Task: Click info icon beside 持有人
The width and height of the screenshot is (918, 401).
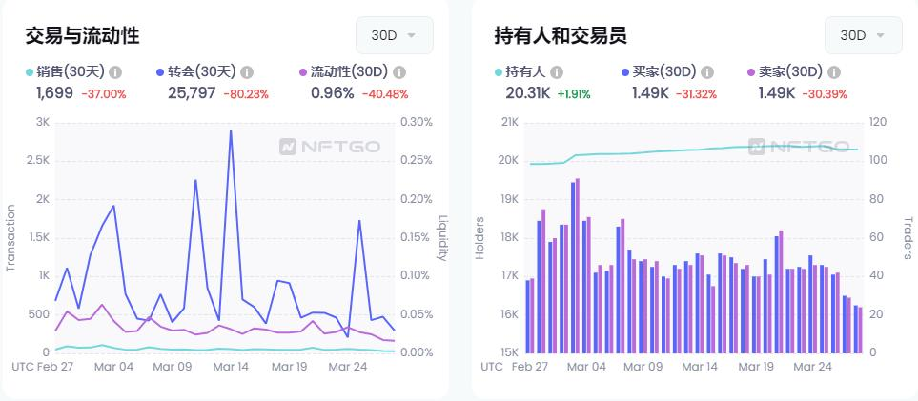Action: [557, 72]
